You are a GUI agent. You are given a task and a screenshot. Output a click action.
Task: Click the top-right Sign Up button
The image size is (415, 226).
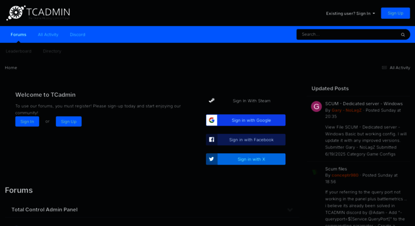pyautogui.click(x=395, y=13)
